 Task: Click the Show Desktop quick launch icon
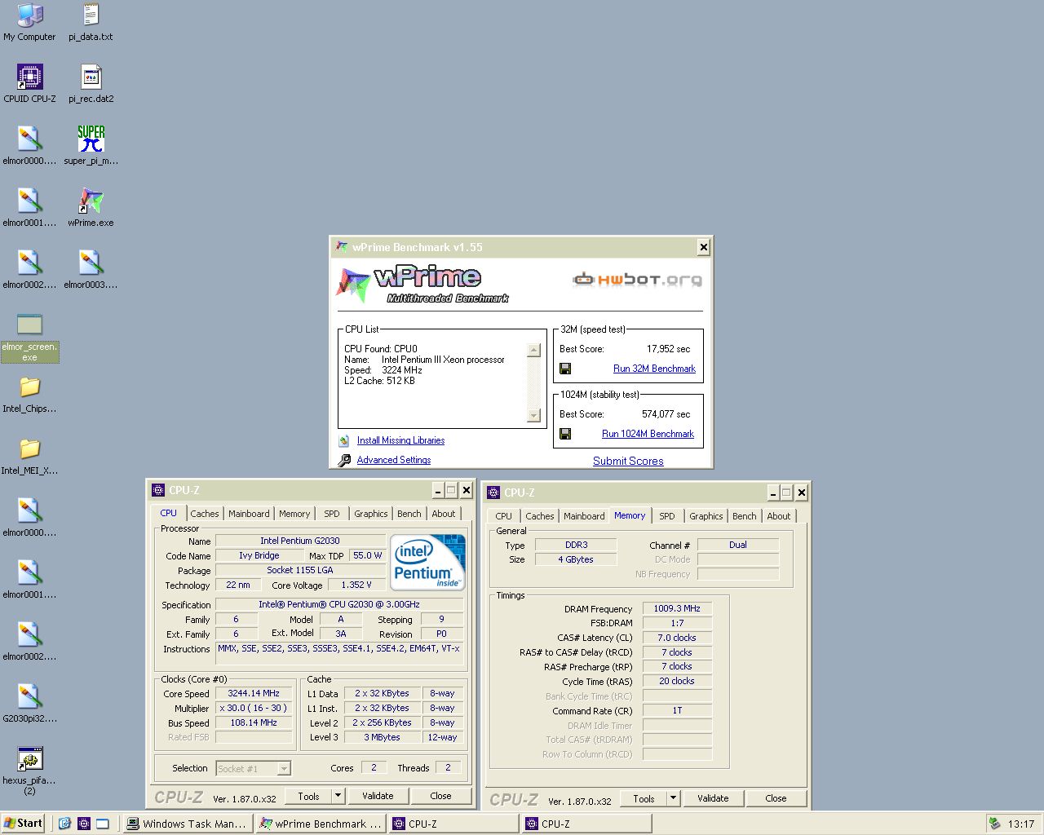[x=103, y=824]
